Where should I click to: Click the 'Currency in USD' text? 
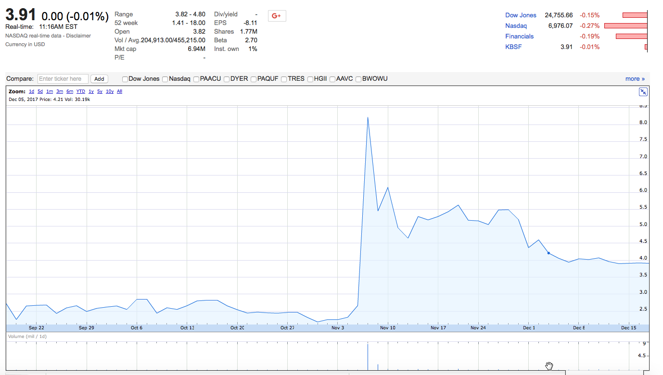tap(25, 44)
